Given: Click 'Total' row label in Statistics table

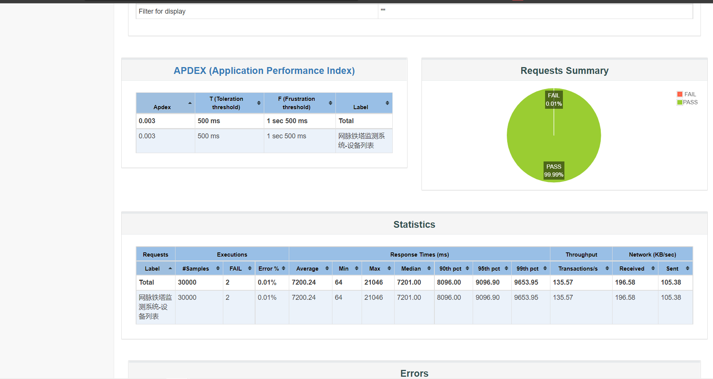Looking at the screenshot, I should coord(146,282).
